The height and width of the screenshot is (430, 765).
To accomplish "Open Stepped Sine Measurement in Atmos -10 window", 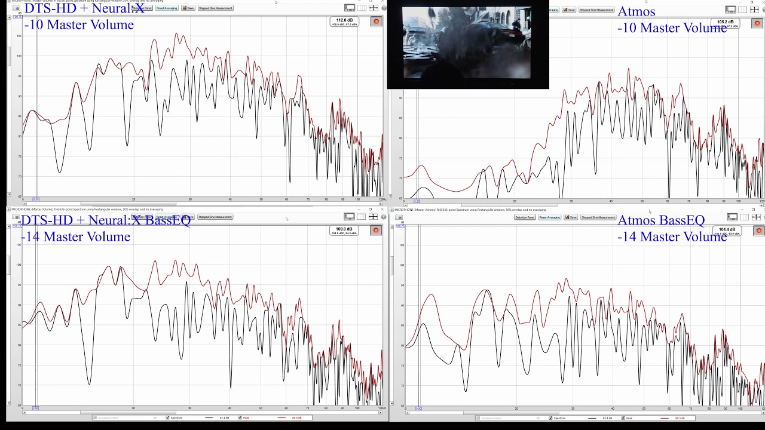I will (x=596, y=10).
